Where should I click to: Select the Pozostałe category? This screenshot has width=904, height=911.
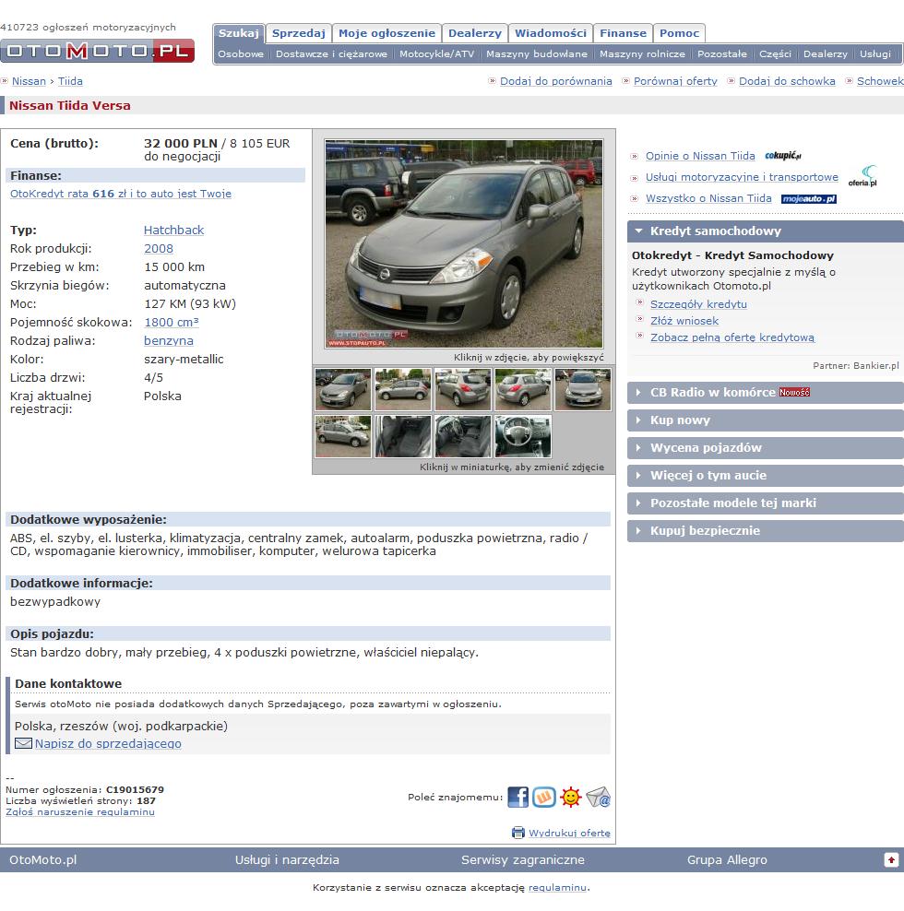722,54
